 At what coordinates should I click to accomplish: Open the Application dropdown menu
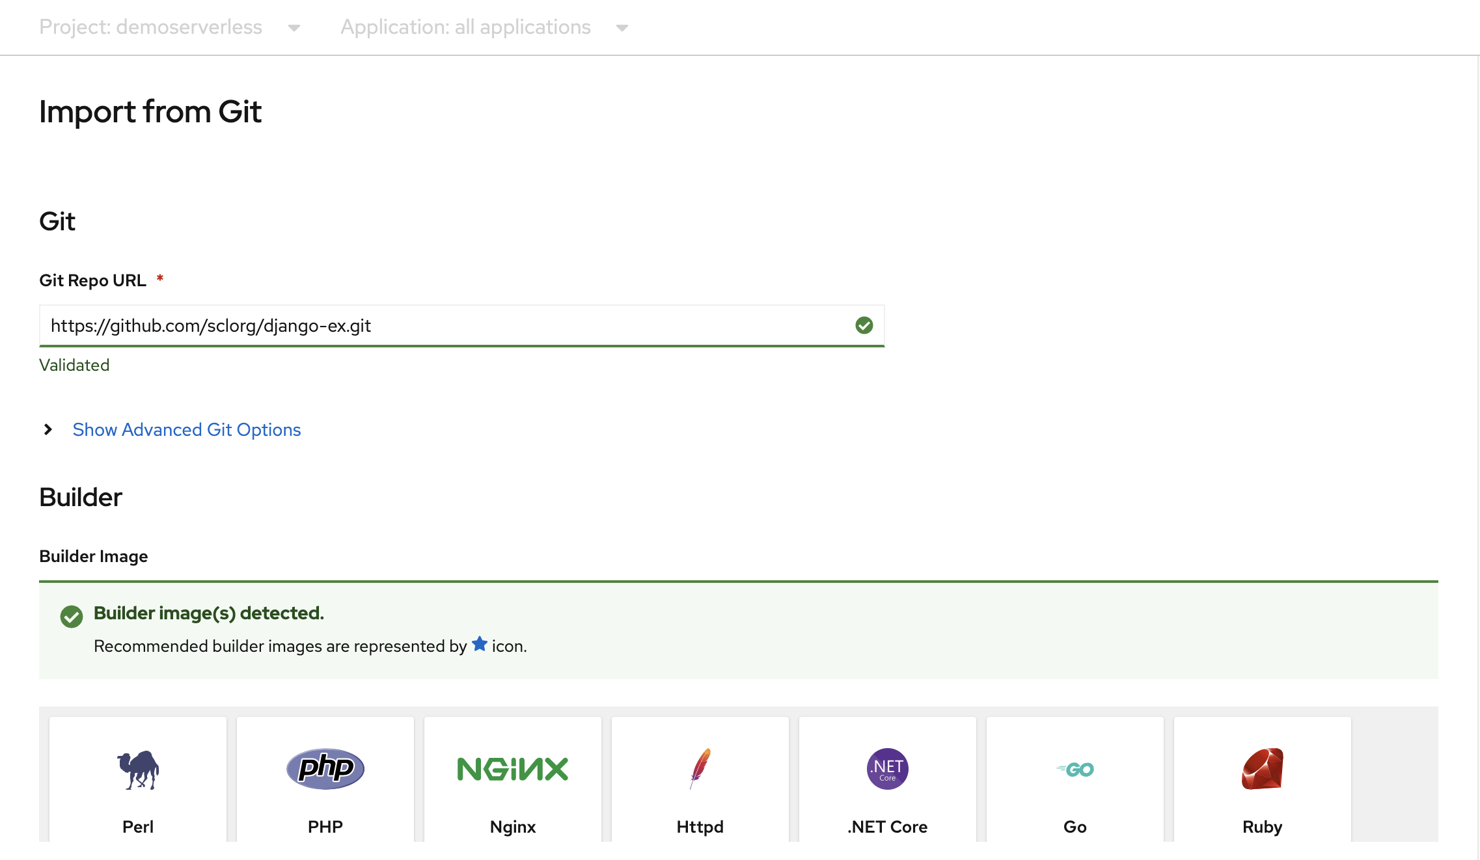click(x=484, y=27)
